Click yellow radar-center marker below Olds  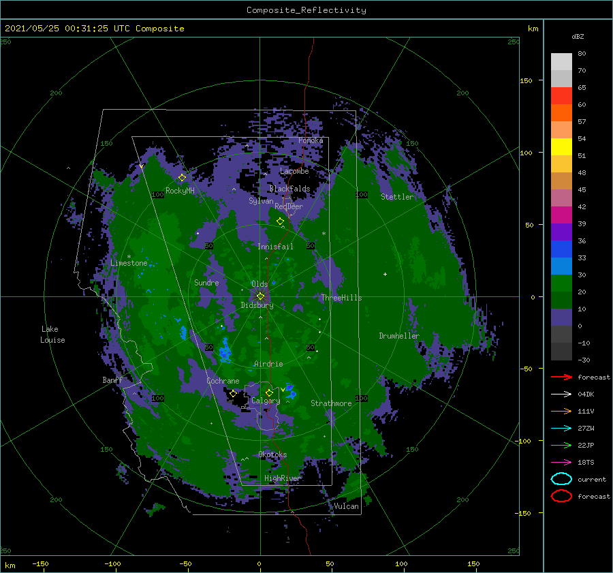260,296
